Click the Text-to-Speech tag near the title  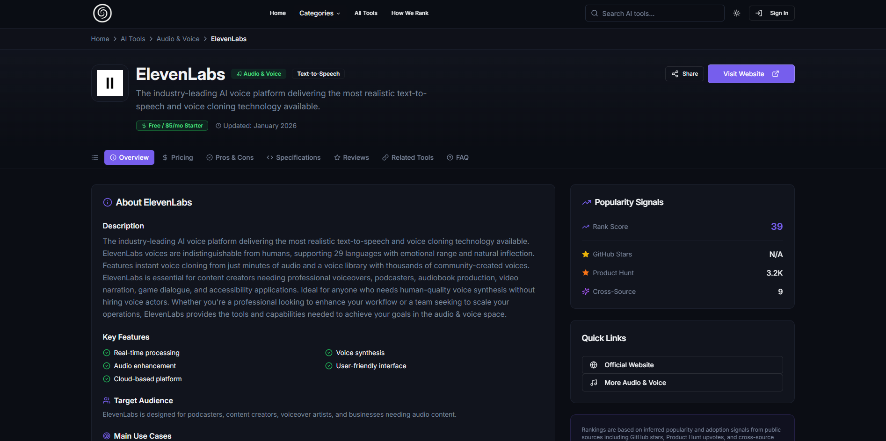click(318, 73)
